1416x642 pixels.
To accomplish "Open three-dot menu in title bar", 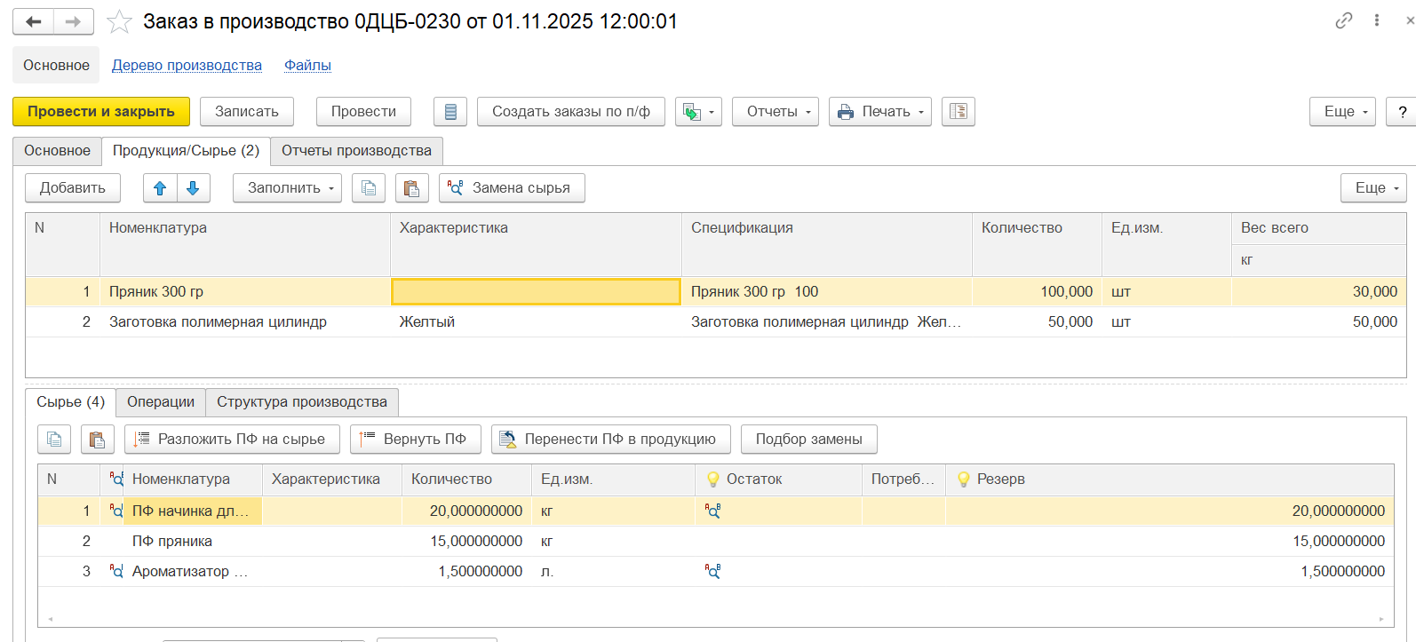I will point(1376,20).
